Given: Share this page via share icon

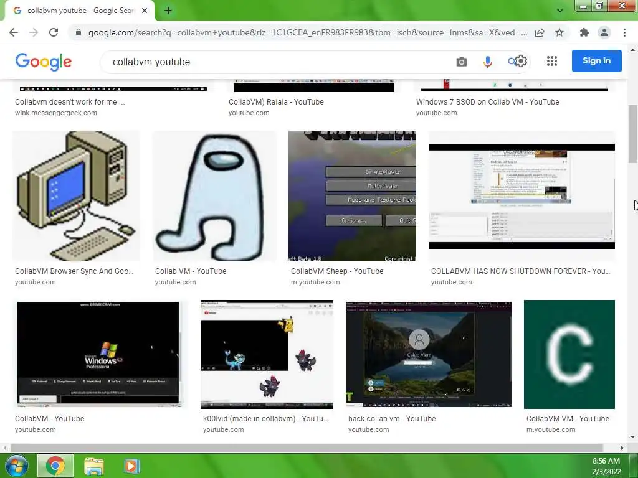Looking at the screenshot, I should (540, 32).
